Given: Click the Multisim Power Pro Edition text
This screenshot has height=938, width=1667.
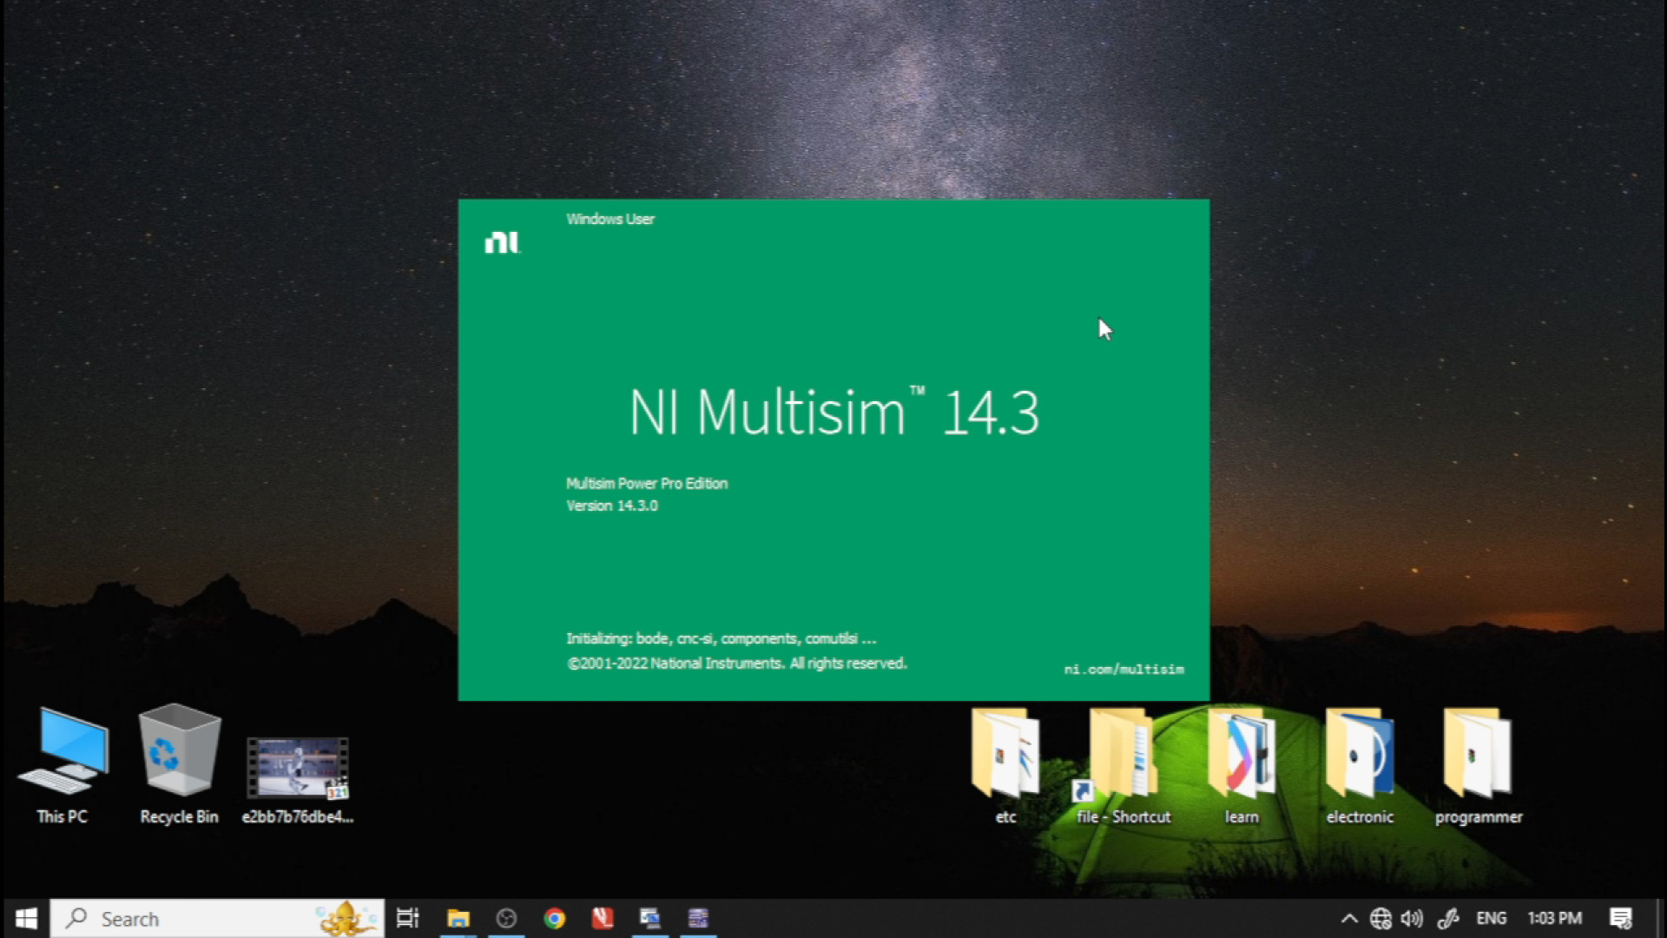Looking at the screenshot, I should coord(647,483).
